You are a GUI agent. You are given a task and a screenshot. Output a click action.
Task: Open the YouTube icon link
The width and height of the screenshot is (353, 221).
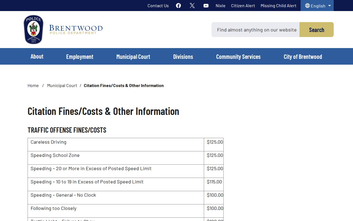tap(206, 6)
